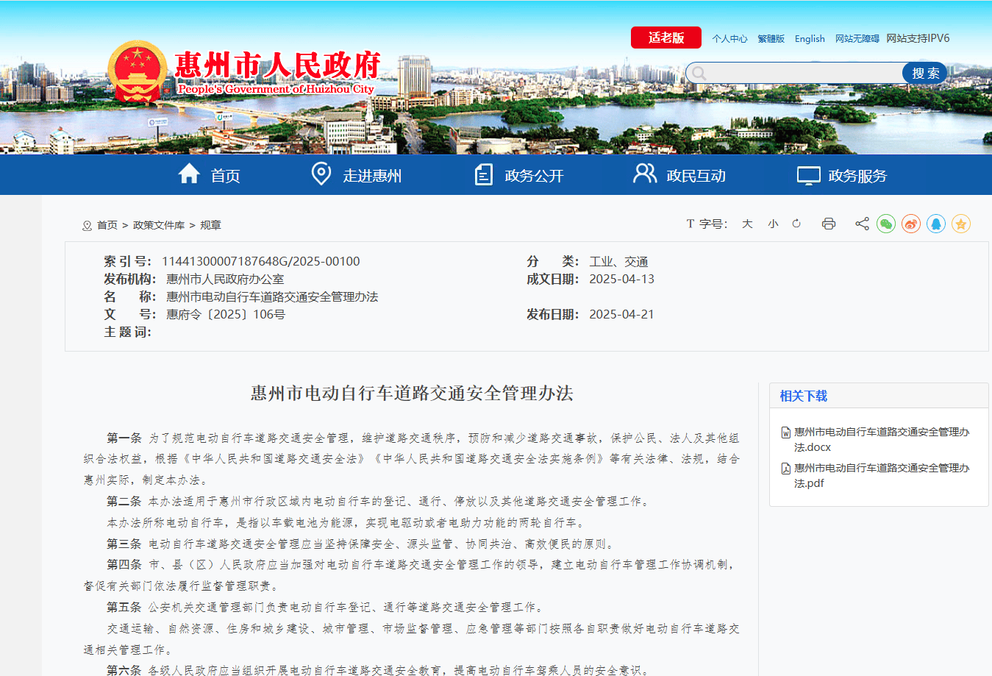This screenshot has width=992, height=676.
Task: Enlarge text with the 大 font size option
Action: 747,223
